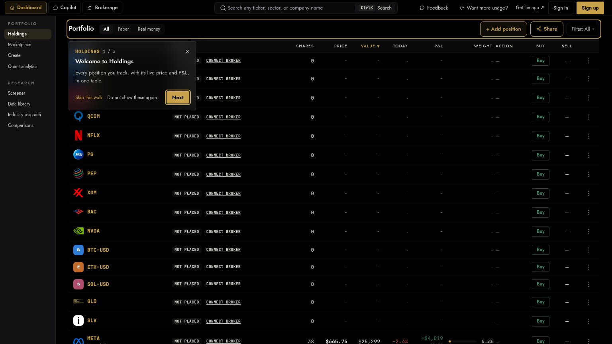
Task: Go to the Dashboard tab
Action: (x=25, y=8)
